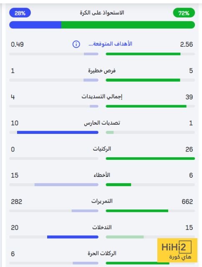Click the التمريرات stat label

coord(102,201)
